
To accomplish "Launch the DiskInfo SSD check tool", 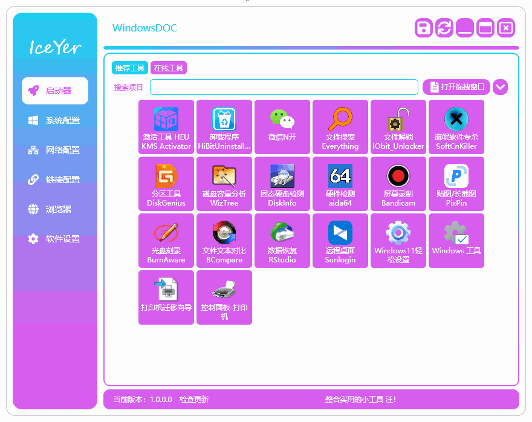I will tap(282, 184).
